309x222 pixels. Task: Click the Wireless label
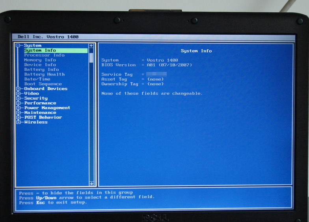(x=36, y=122)
